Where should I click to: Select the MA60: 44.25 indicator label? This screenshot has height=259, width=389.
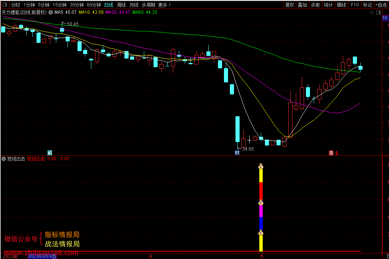tap(145, 12)
